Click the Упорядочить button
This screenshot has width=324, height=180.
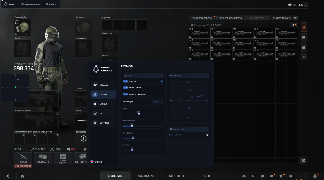click(x=282, y=18)
